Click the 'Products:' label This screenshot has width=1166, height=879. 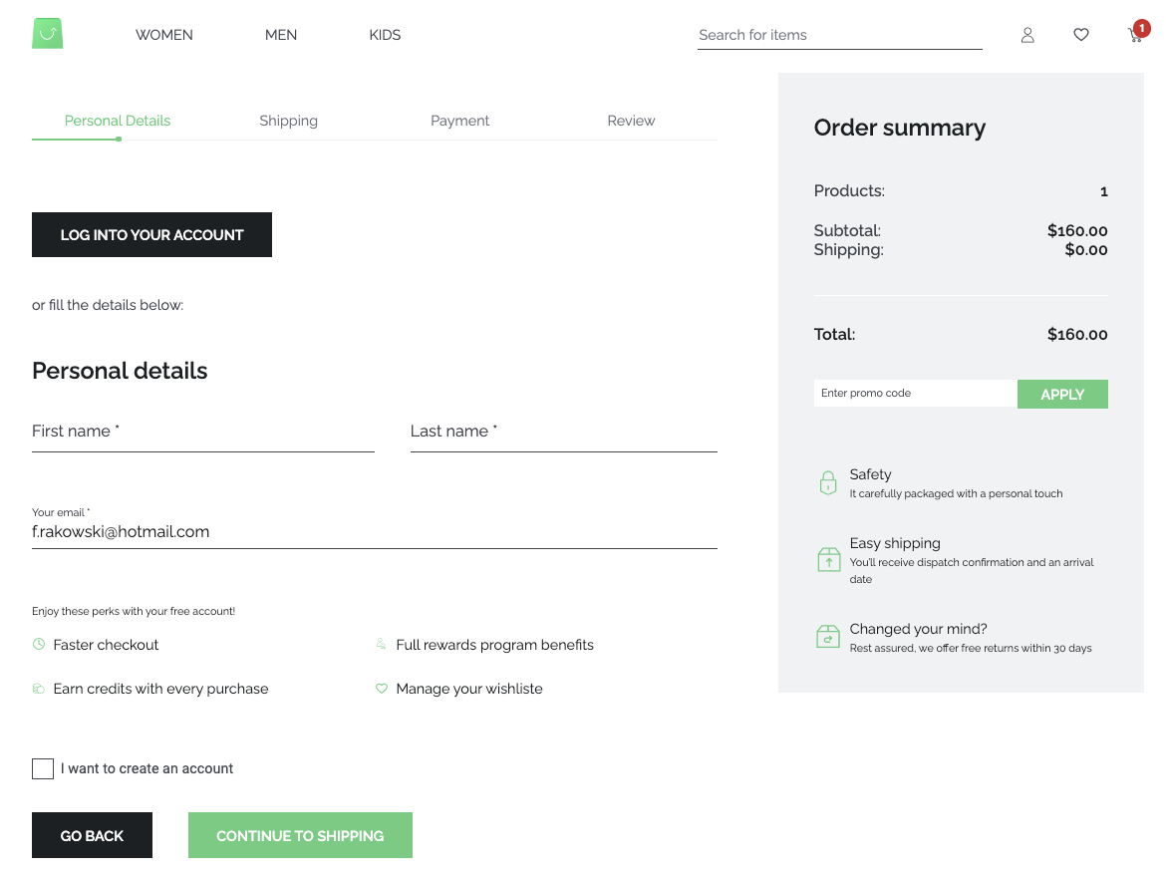849,190
